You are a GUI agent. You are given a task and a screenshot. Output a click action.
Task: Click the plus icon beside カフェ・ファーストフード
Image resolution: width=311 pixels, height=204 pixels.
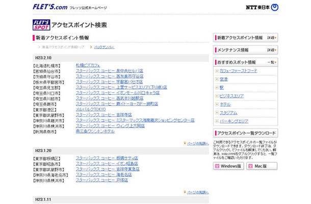click(217, 71)
